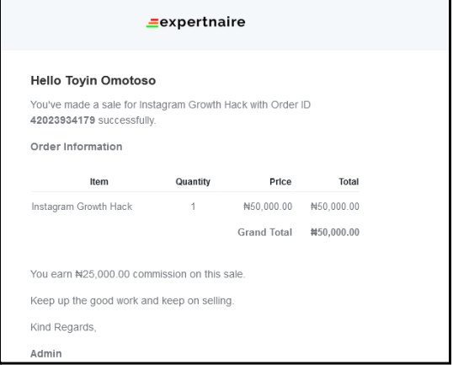Image resolution: width=453 pixels, height=365 pixels.
Task: Click the expertnaire logo icon
Action: 152,23
